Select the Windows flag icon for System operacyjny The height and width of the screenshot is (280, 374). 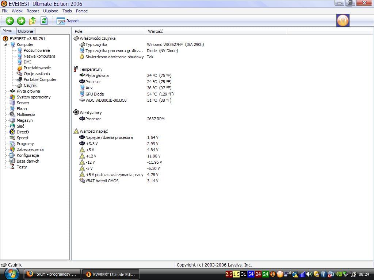(12, 97)
